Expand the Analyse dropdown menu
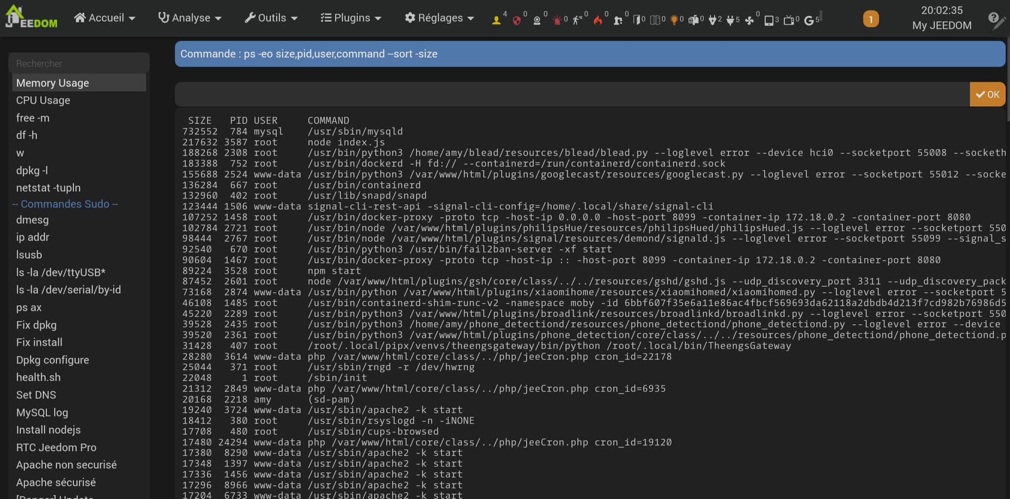This screenshot has width=1010, height=499. pyautogui.click(x=190, y=18)
